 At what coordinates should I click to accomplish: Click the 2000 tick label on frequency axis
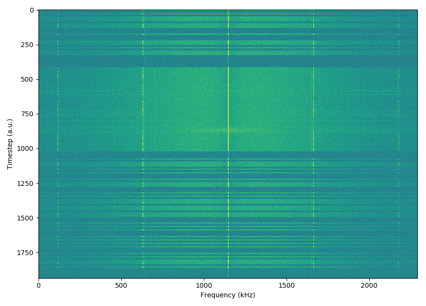pos(369,285)
